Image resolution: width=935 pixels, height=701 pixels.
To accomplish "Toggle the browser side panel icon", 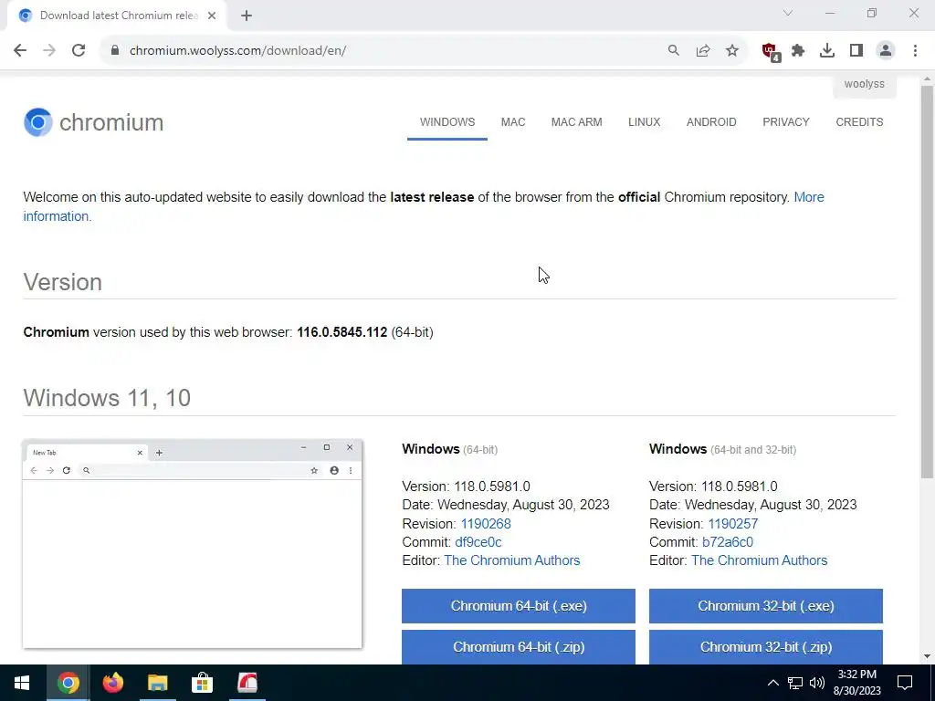I will point(856,50).
